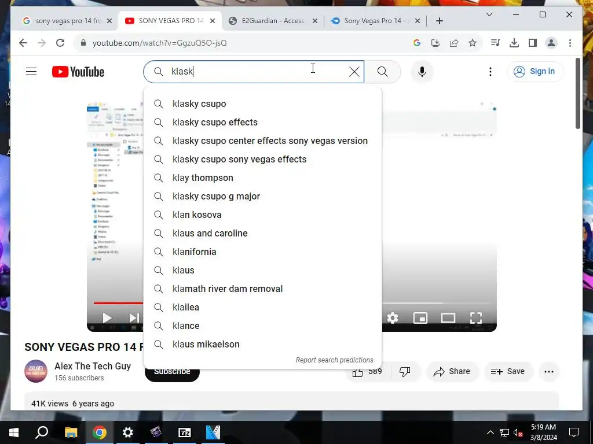Choose the 'klance' suggestion
593x444 pixels.
pyautogui.click(x=262, y=326)
